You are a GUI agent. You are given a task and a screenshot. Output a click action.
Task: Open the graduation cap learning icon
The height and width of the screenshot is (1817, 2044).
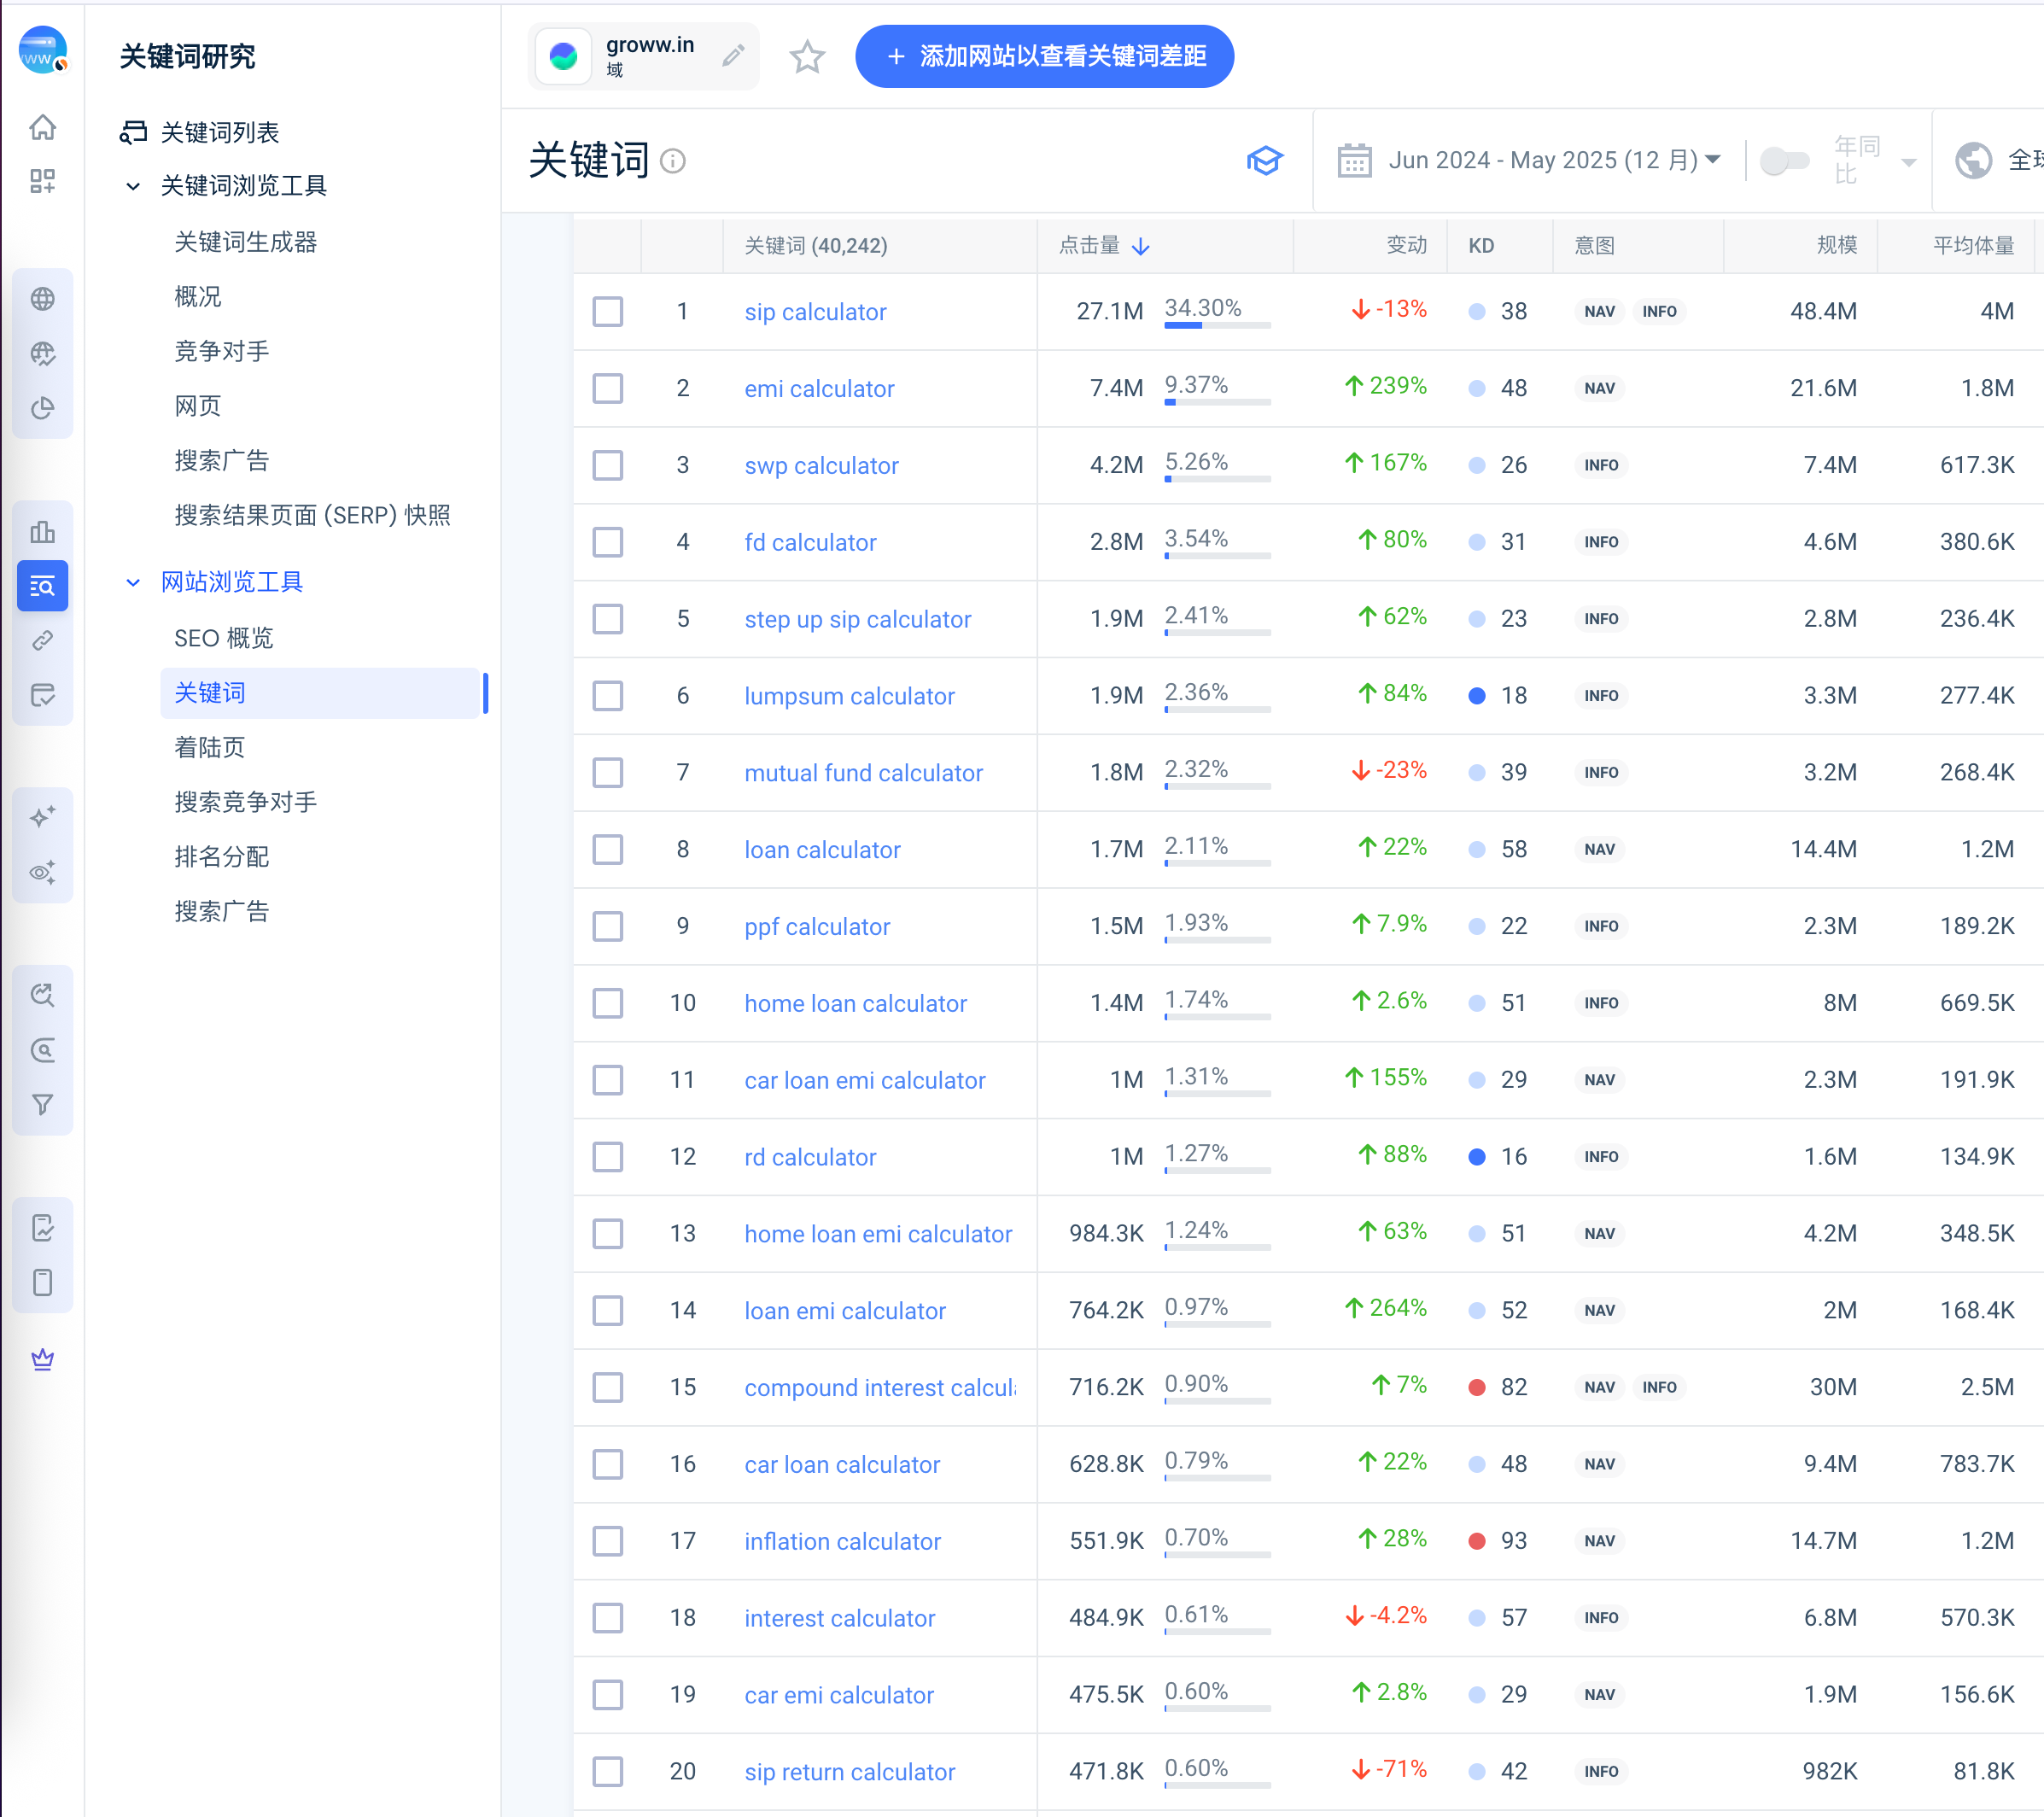[1264, 160]
